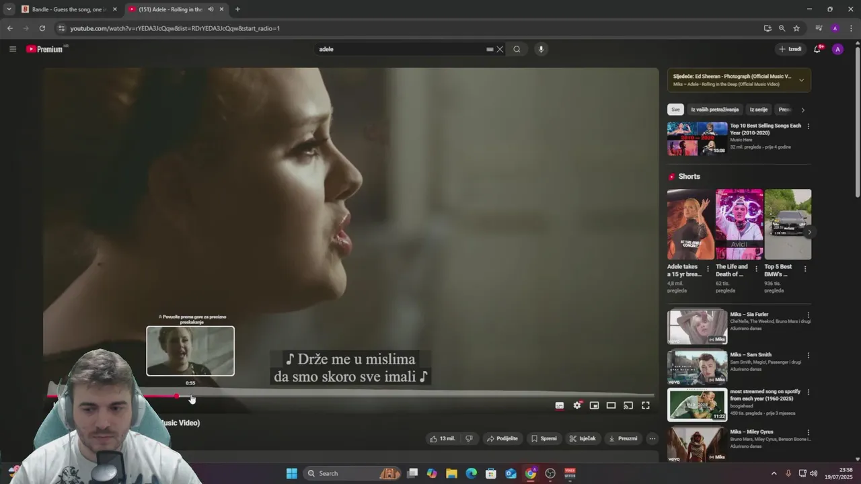
Task: Dislike the video
Action: pos(469,438)
